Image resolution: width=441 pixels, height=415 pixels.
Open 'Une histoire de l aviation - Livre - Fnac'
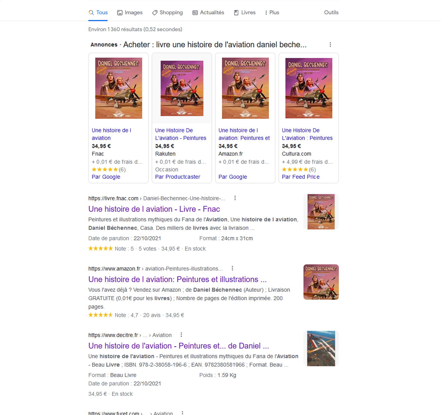pos(154,209)
